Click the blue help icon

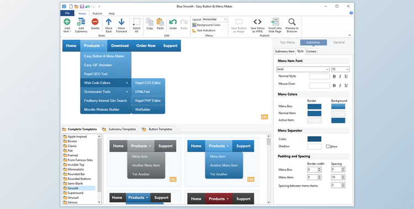(x=351, y=13)
